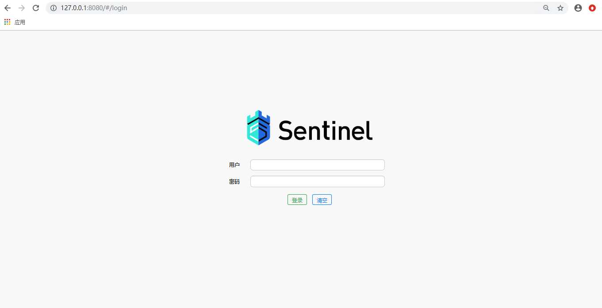The width and height of the screenshot is (602, 308).
Task: Open the Chrome profile avatar icon
Action: coord(578,8)
